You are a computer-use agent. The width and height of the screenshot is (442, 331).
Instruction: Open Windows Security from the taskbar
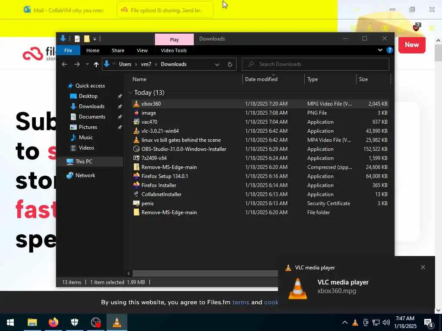tap(74, 322)
